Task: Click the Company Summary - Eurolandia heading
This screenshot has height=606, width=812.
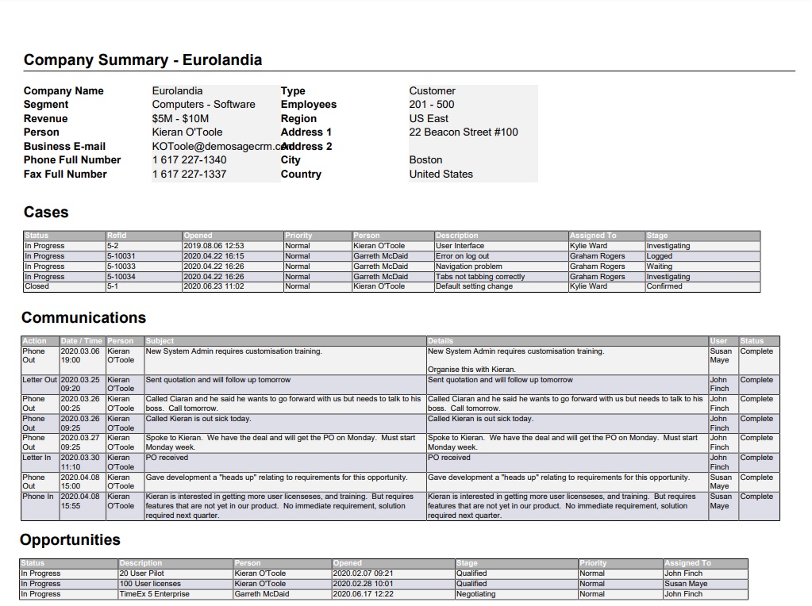Action: pos(142,60)
